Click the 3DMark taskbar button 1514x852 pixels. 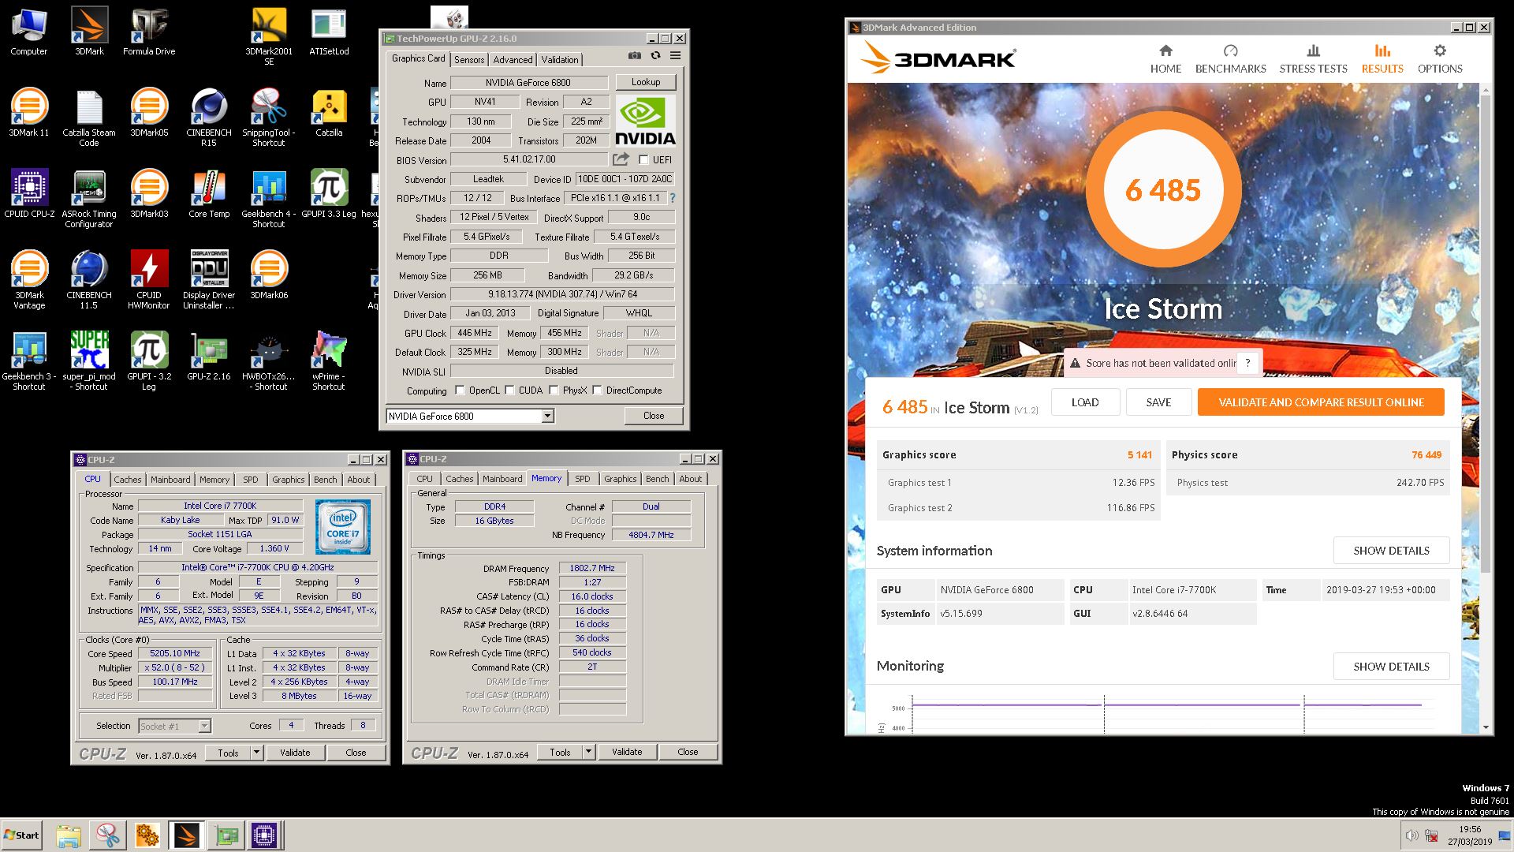[x=186, y=835]
